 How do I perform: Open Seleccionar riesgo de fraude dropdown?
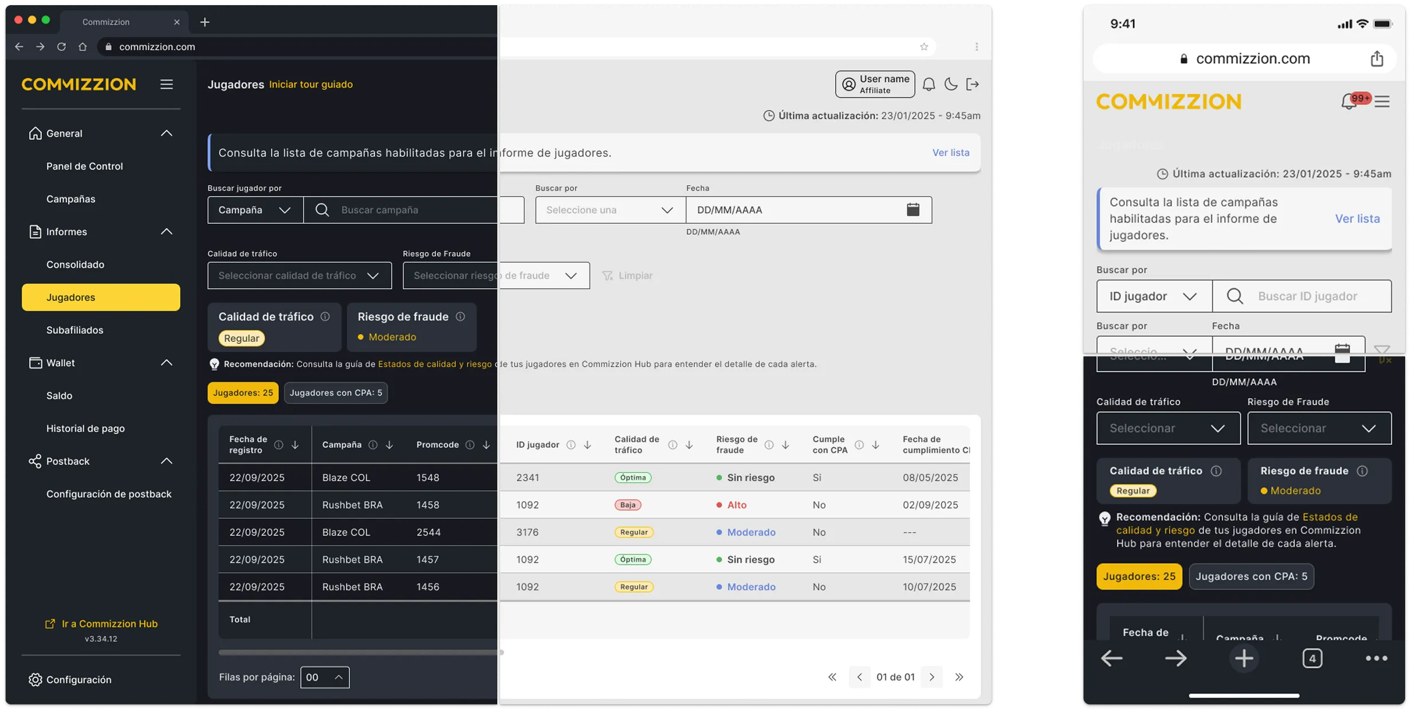pos(496,275)
